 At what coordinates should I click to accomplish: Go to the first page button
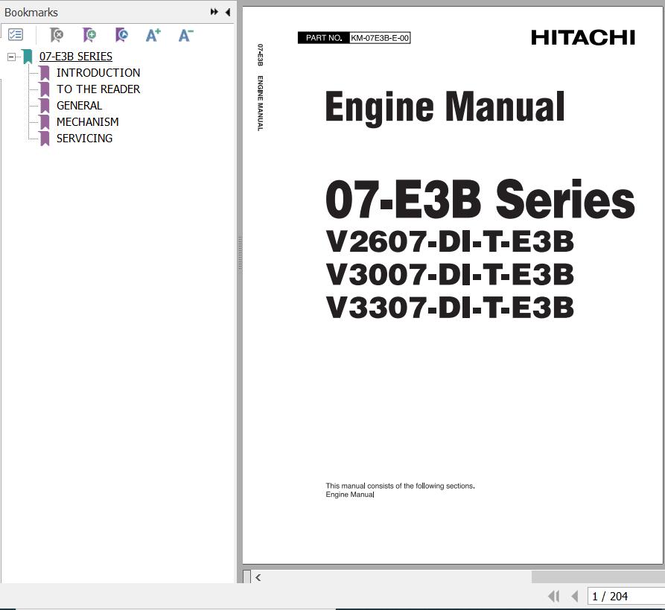tap(553, 597)
